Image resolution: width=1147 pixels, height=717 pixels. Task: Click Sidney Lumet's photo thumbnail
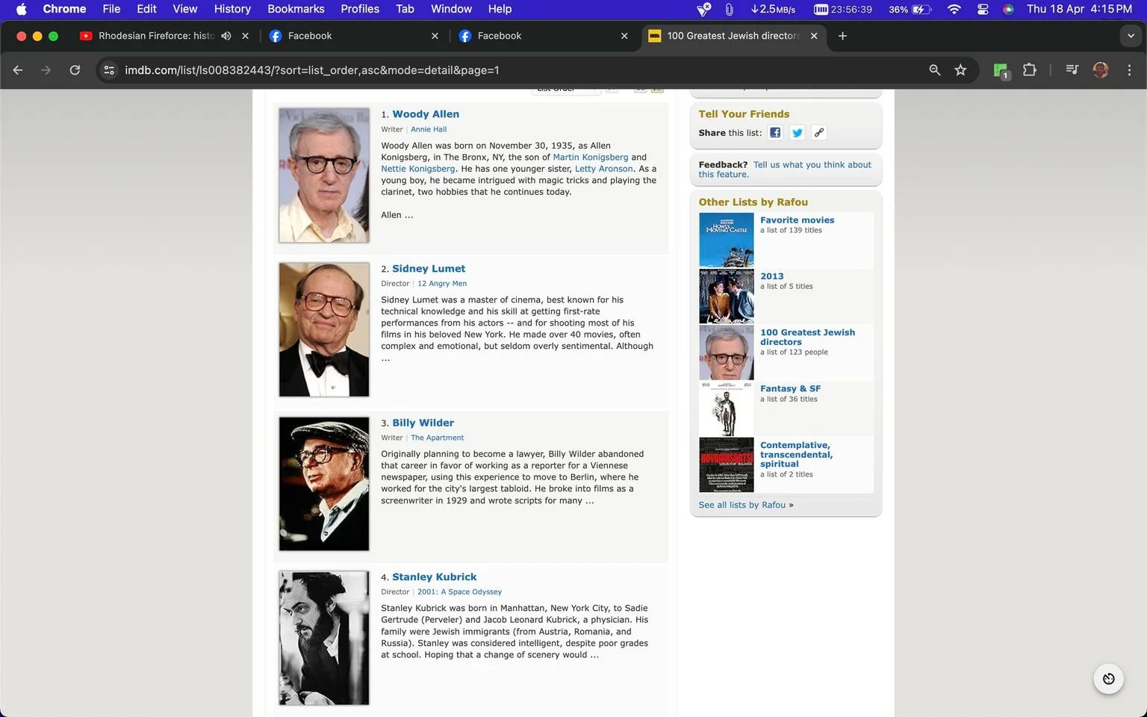click(323, 329)
